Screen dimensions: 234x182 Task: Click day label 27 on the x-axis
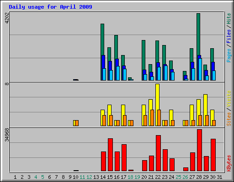(x=192, y=177)
